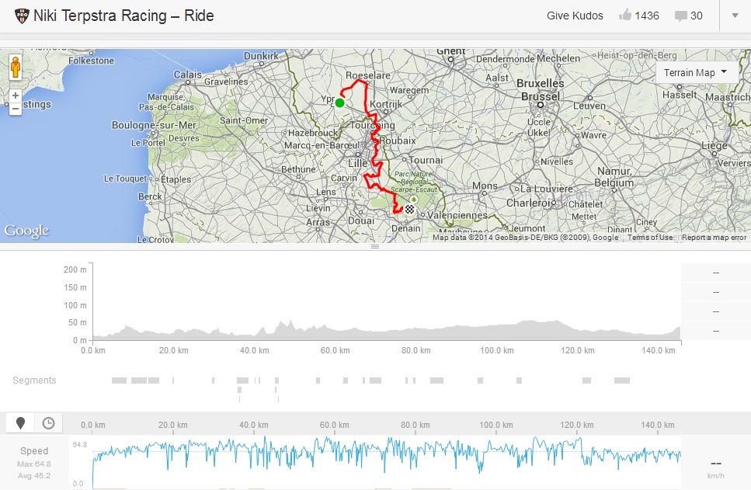Open the Terrain Map dropdown
Screen dimensions: 751x490
point(696,72)
